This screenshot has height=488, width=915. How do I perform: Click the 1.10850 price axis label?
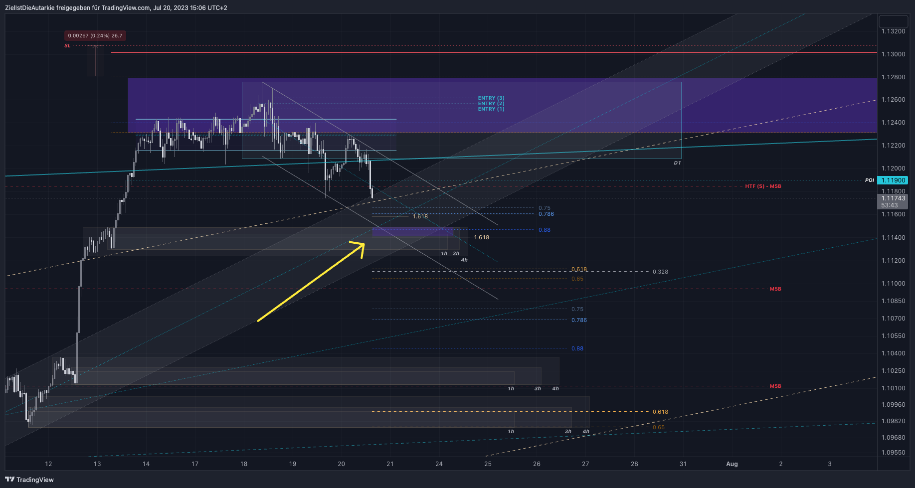point(893,301)
